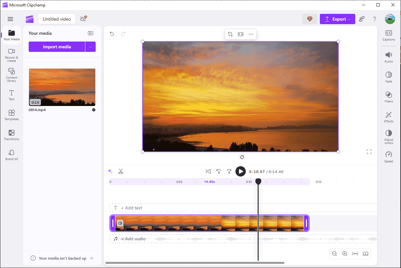Open the Adjust colors panel
Screen dimensions: 401x268
click(x=388, y=137)
